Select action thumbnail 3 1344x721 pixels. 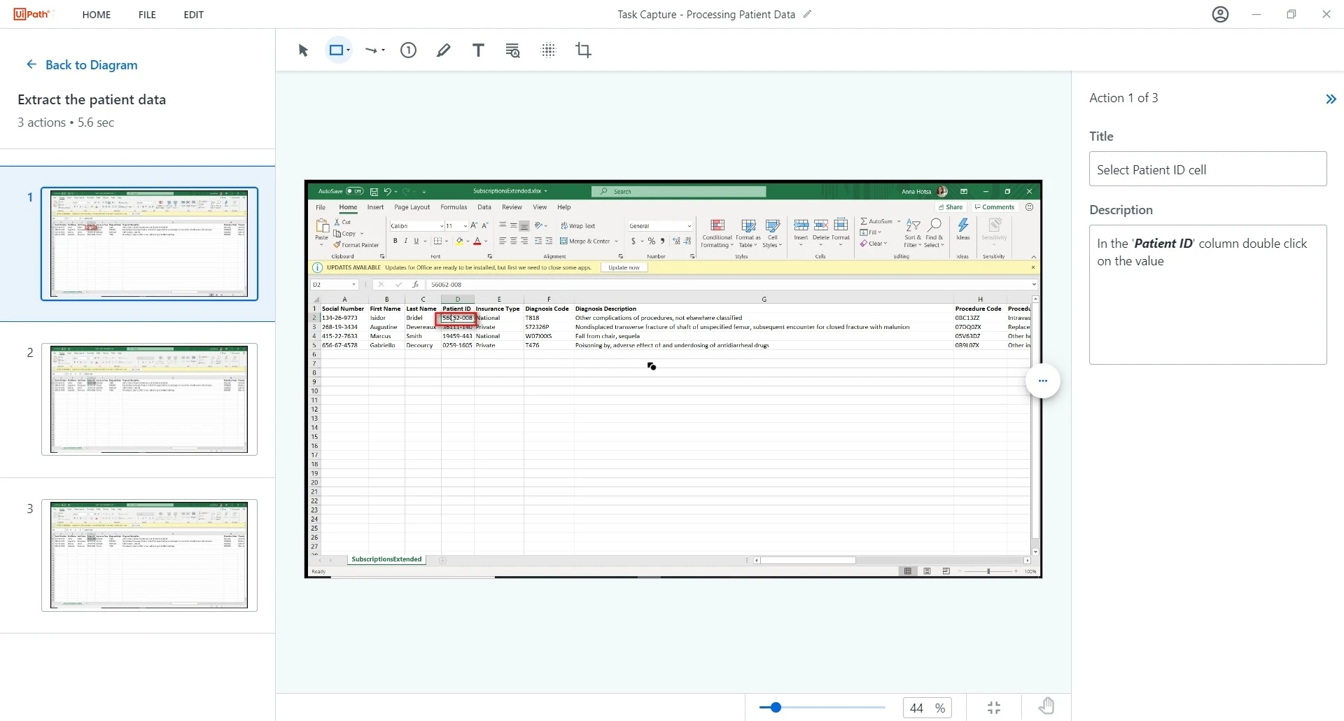click(x=149, y=555)
